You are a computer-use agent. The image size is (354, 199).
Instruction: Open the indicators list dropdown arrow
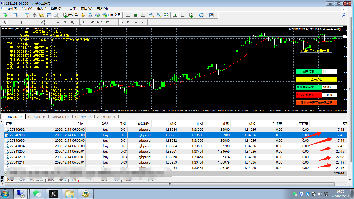point(196,15)
